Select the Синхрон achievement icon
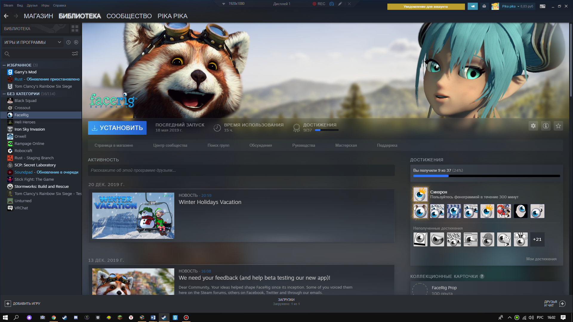Viewport: 573px width, 322px height. [420, 194]
